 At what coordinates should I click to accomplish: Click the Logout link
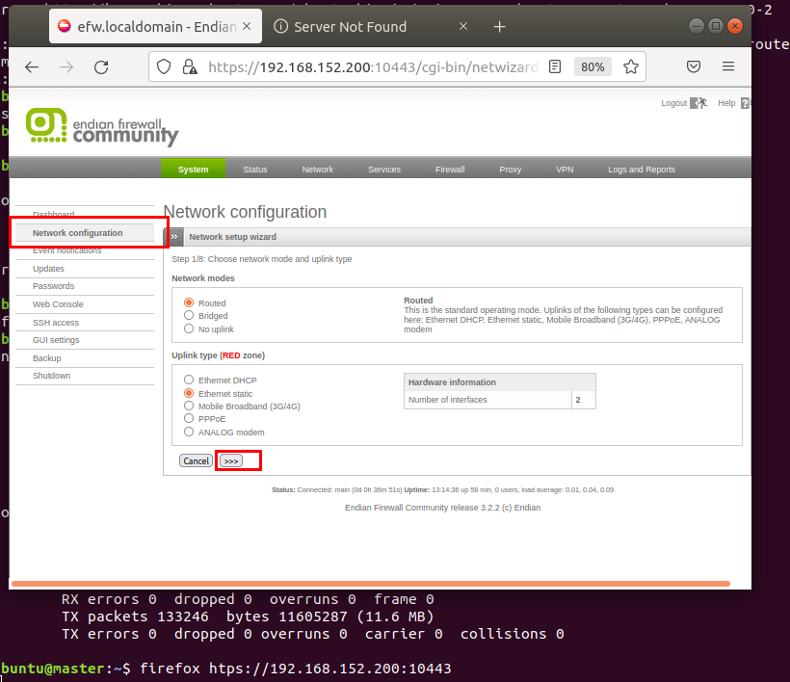[x=673, y=103]
